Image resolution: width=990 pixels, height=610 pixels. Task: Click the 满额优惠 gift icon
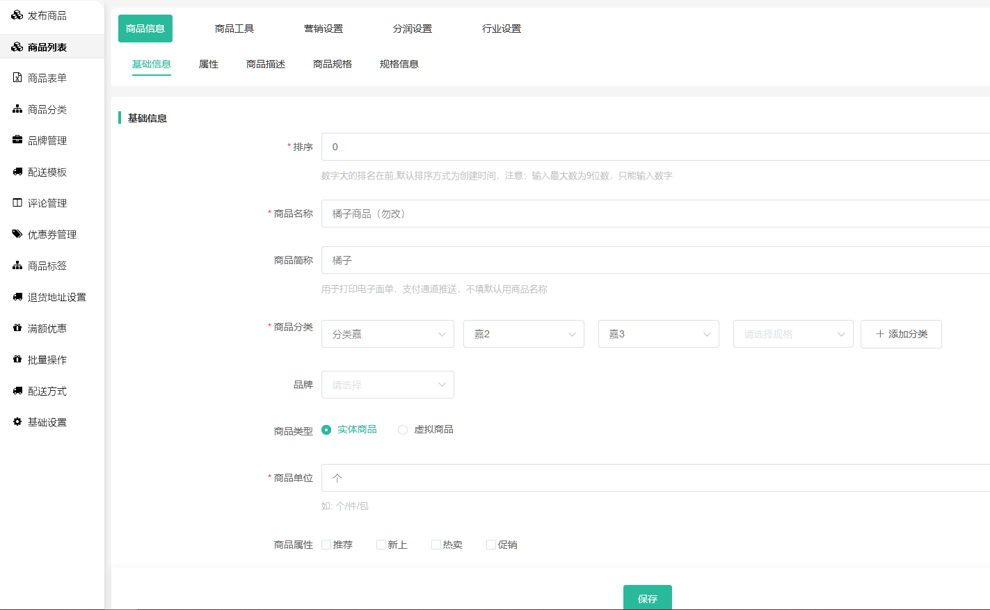pos(17,328)
